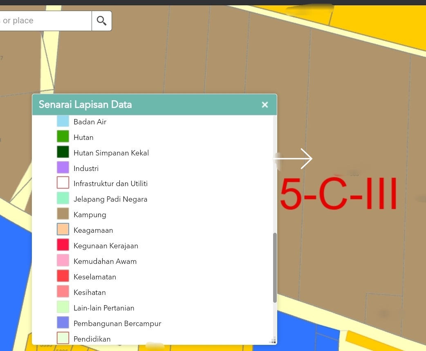Click the panel resize handle corner
The image size is (426, 351).
point(273,340)
